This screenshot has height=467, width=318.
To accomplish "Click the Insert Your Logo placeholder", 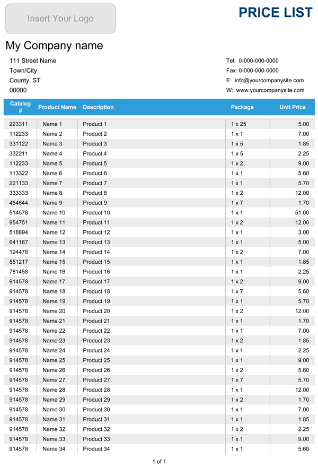I will (60, 19).
